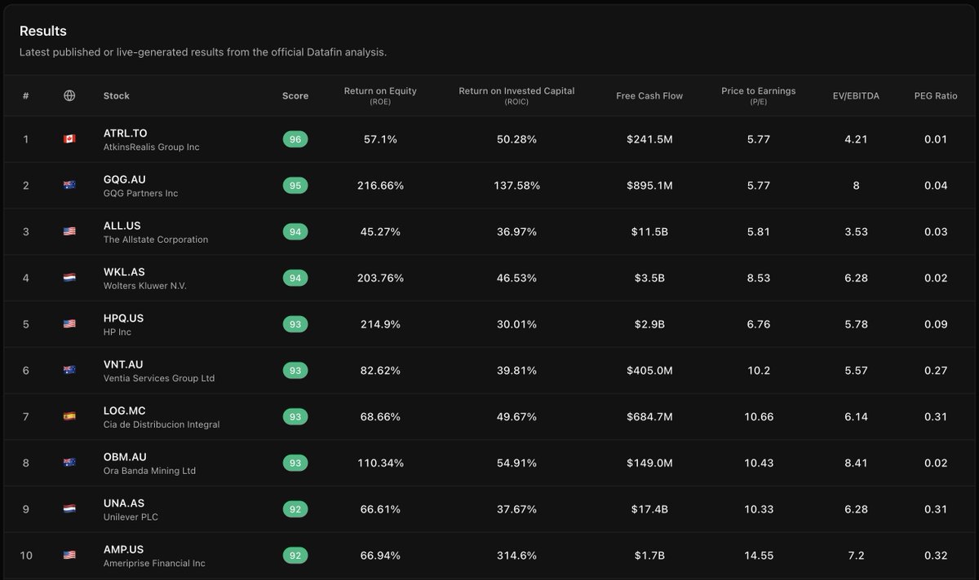Open the VNT.AU stock ticker
Viewport: 979px width, 580px height.
[123, 364]
